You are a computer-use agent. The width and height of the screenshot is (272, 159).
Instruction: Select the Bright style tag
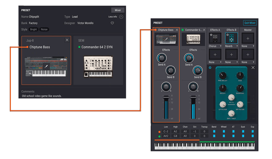[33, 29]
